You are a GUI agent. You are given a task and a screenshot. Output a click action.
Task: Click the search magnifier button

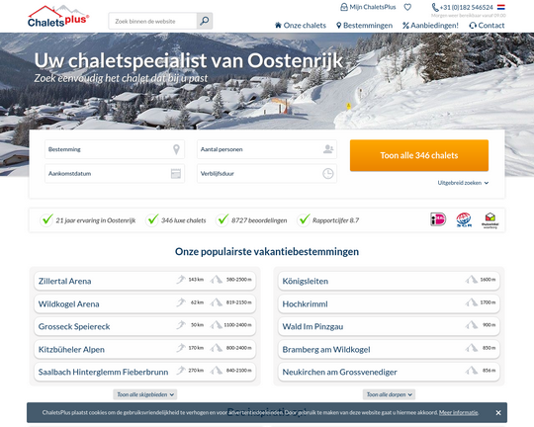coord(205,21)
